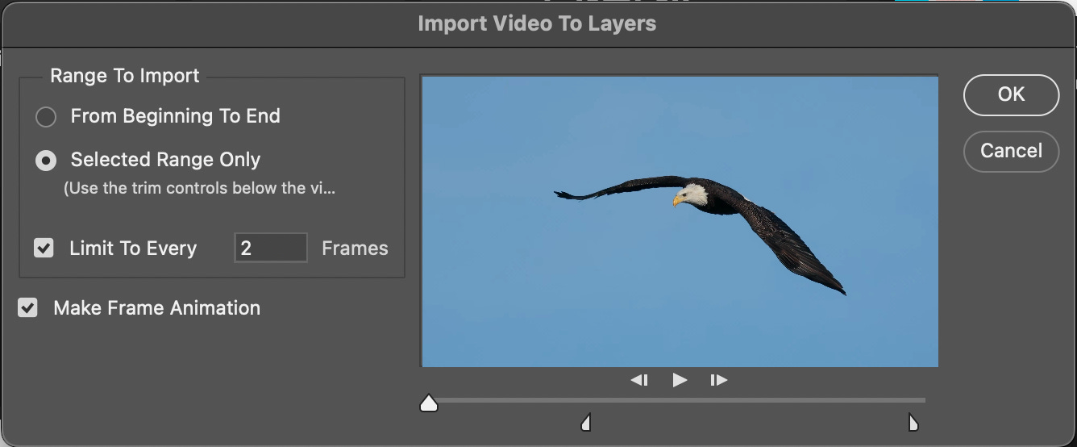Play the video preview
The height and width of the screenshot is (447, 1077).
point(680,380)
